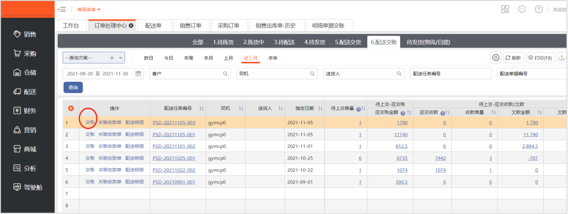
Task: Click the 刷新 refresh button
Action: click(513, 58)
